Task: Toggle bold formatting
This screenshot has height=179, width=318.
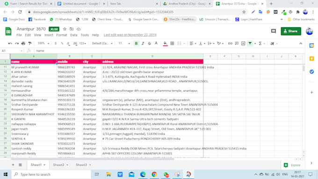Action: pos(136,44)
